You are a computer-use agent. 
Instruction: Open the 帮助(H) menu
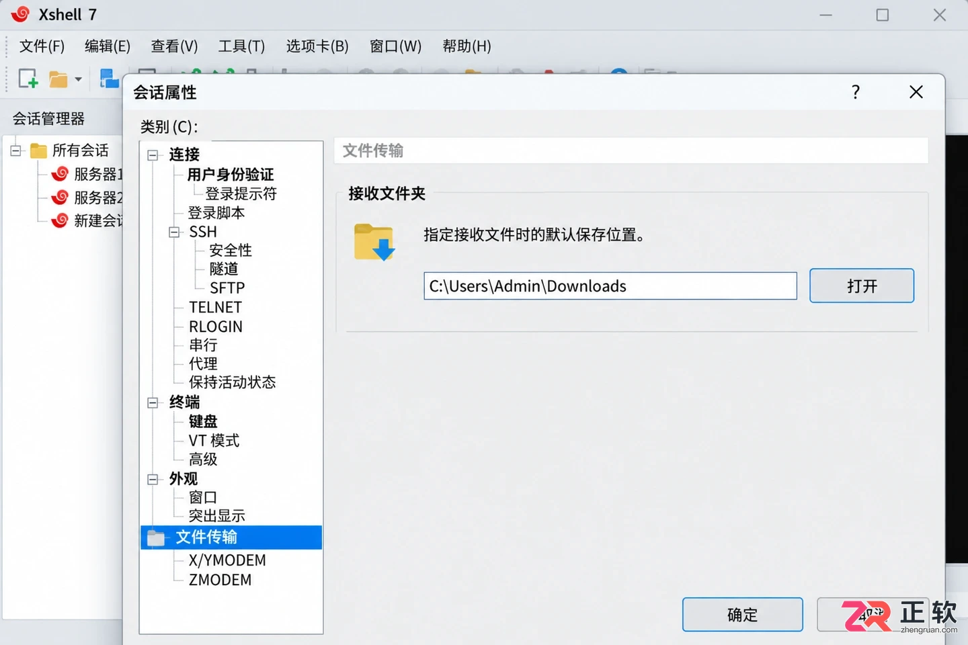point(467,46)
